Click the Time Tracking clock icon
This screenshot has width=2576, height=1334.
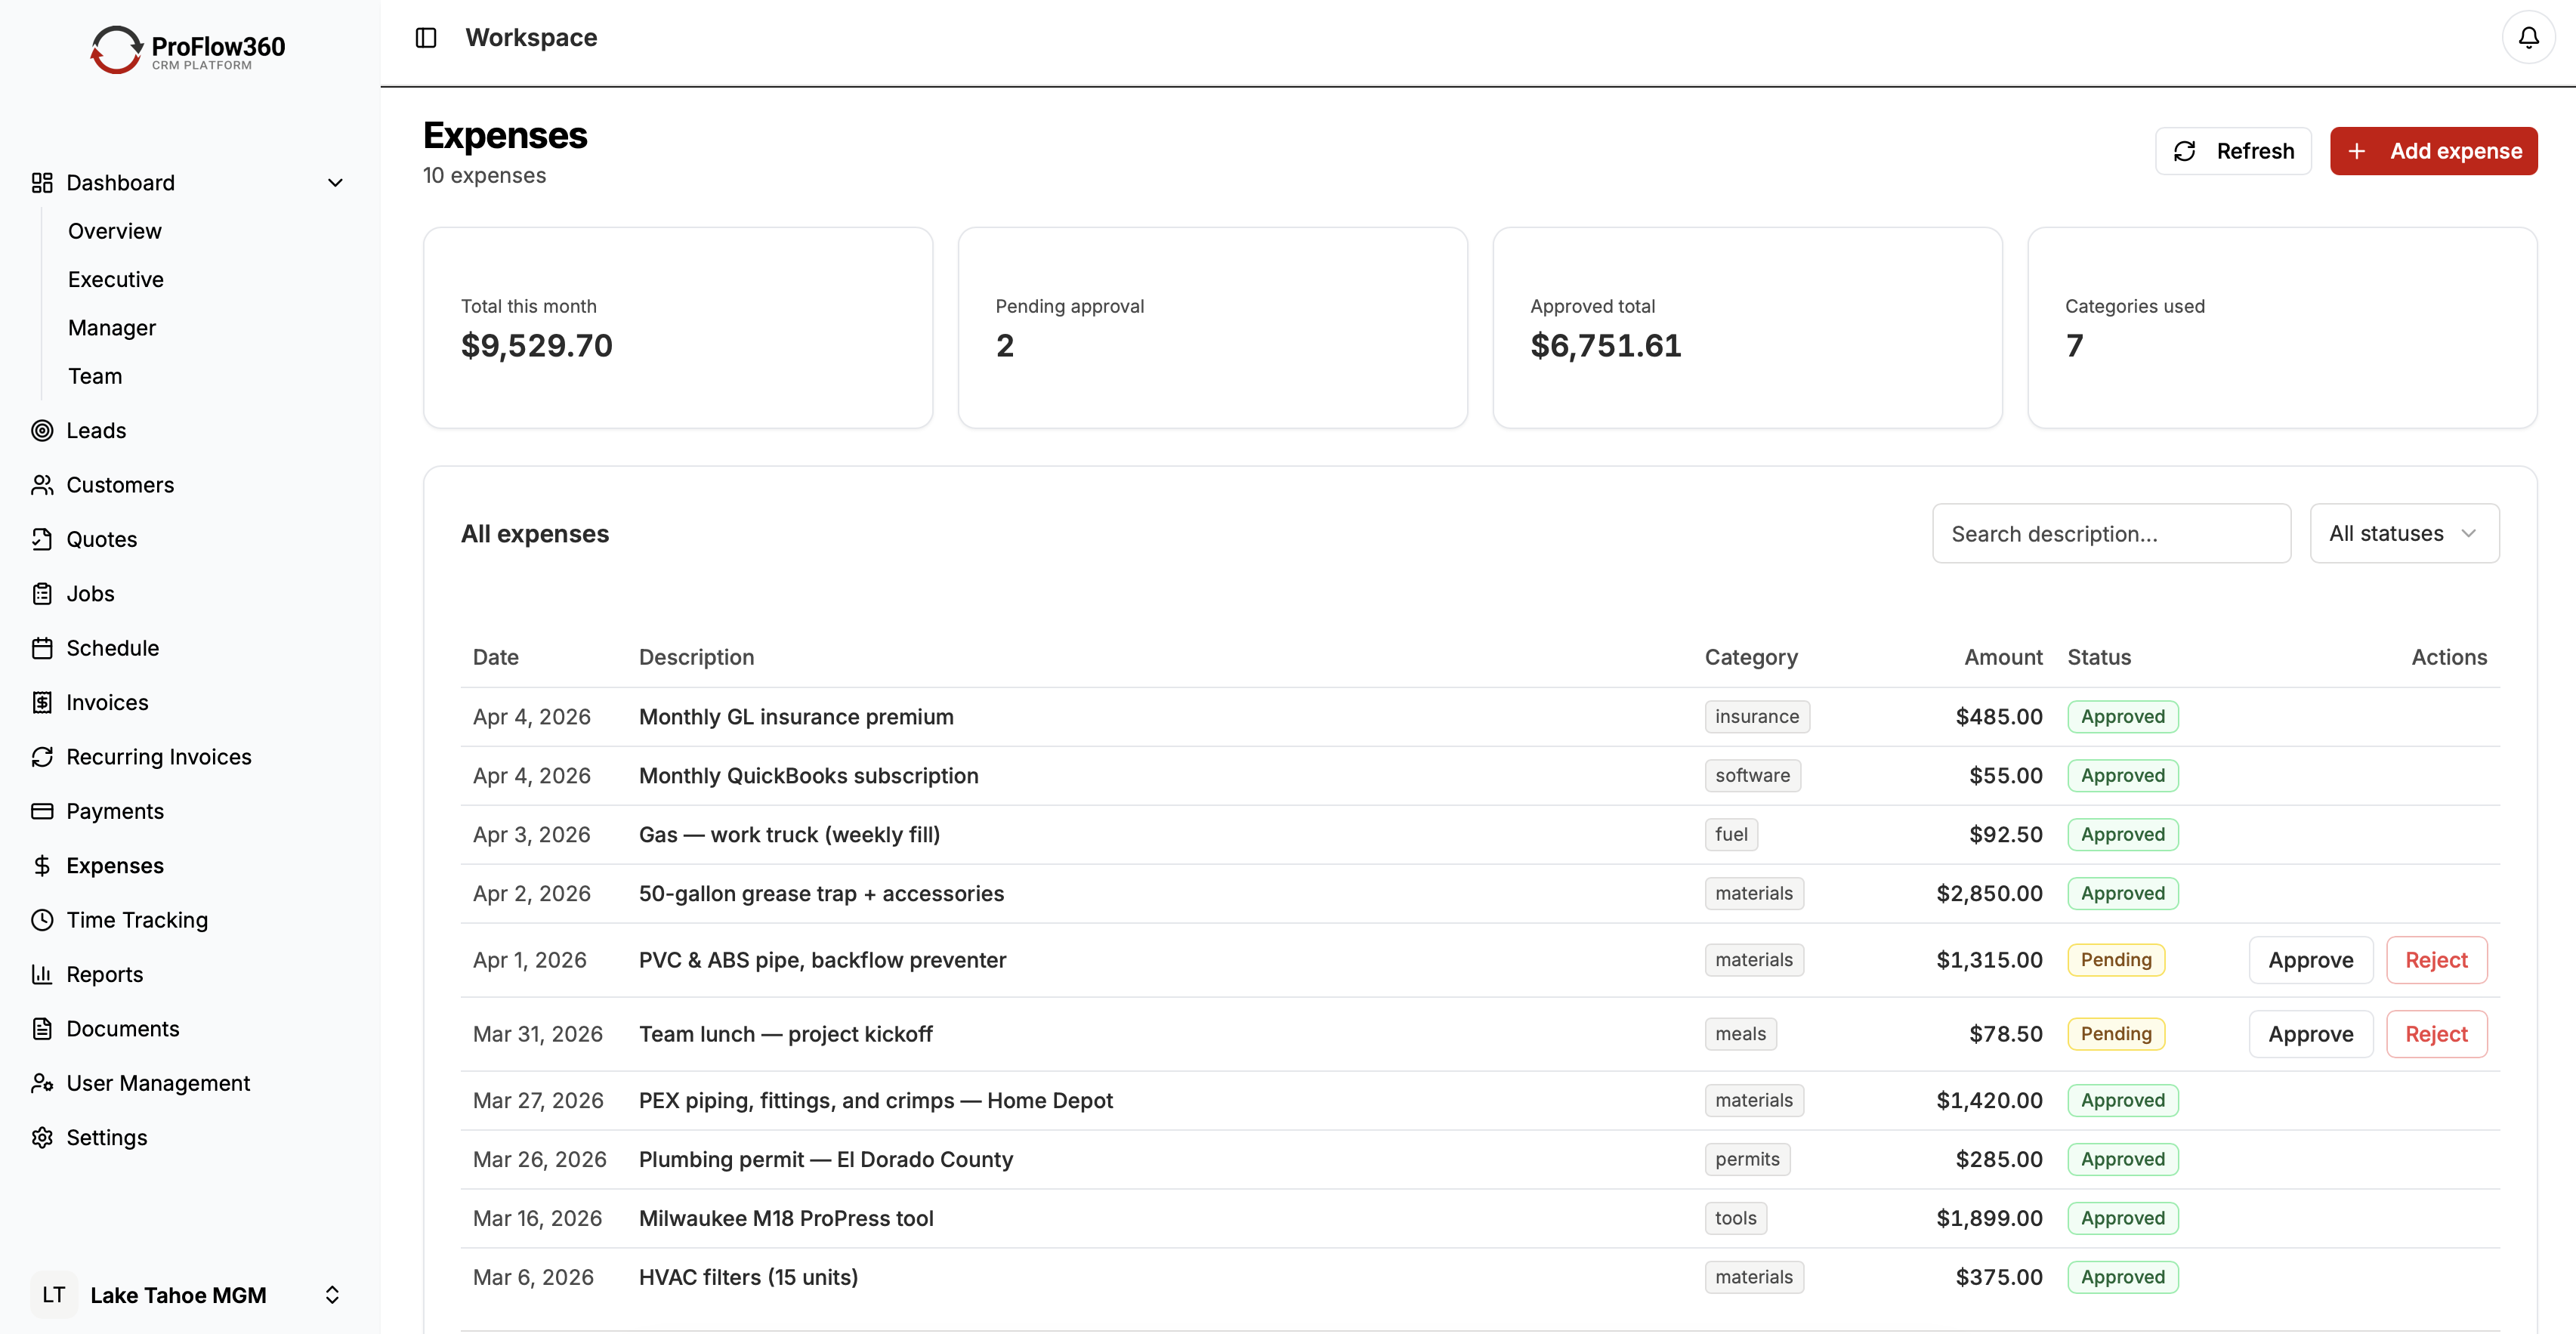[x=42, y=920]
